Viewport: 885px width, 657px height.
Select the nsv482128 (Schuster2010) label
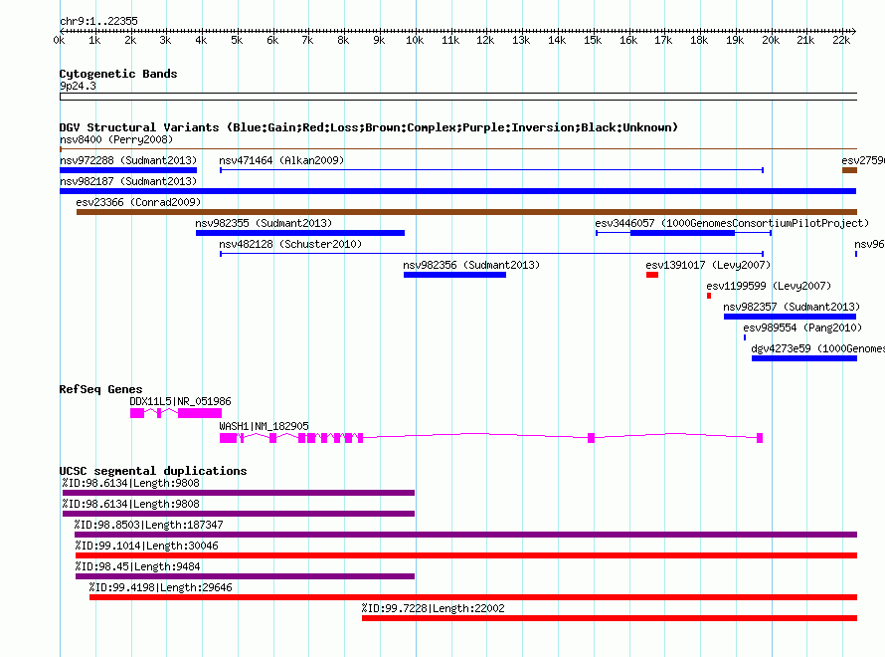(x=290, y=244)
